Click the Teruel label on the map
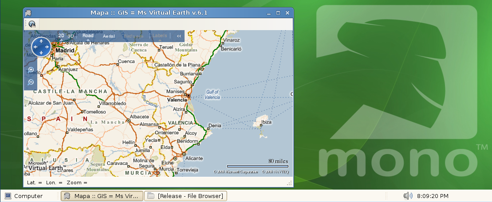Image resolution: width=492 pixels, height=202 pixels. click(166, 47)
